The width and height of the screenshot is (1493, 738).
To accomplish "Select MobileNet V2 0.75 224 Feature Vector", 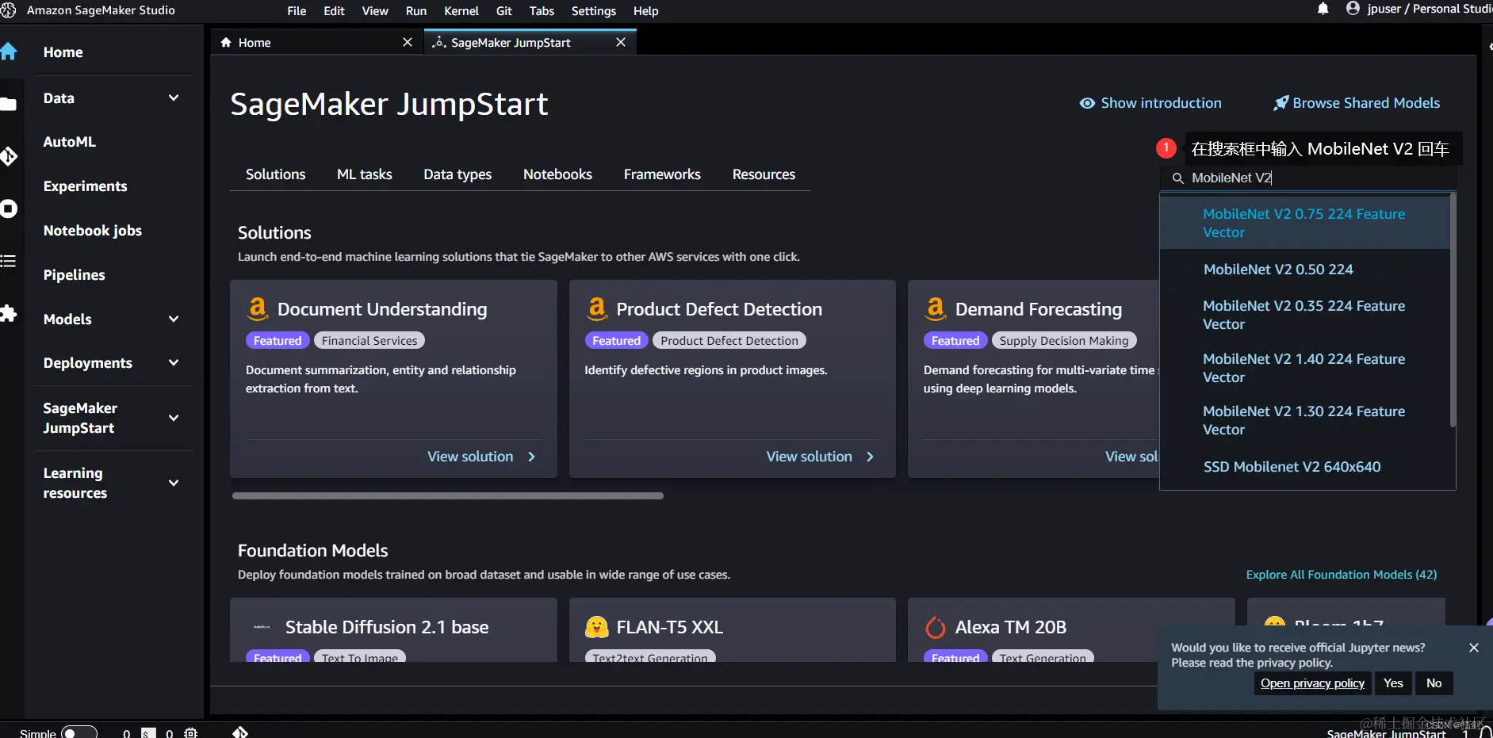I will [1304, 223].
